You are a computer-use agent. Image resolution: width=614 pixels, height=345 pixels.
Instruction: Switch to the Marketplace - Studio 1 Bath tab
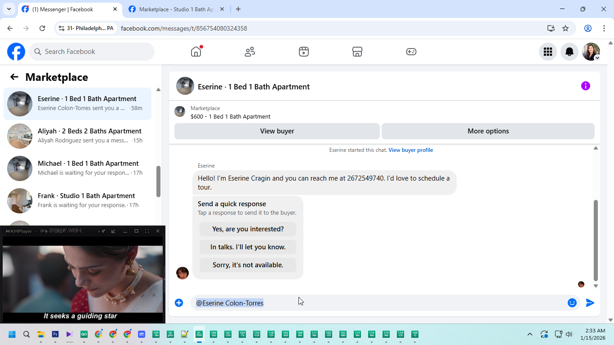176,9
